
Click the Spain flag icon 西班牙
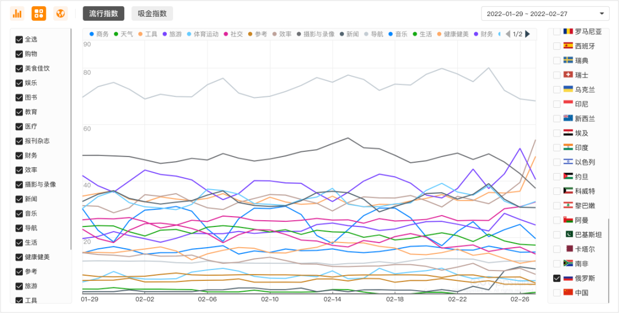click(x=569, y=46)
